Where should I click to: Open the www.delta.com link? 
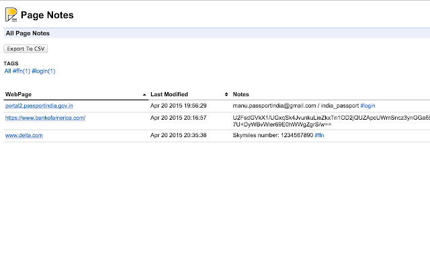tap(24, 135)
